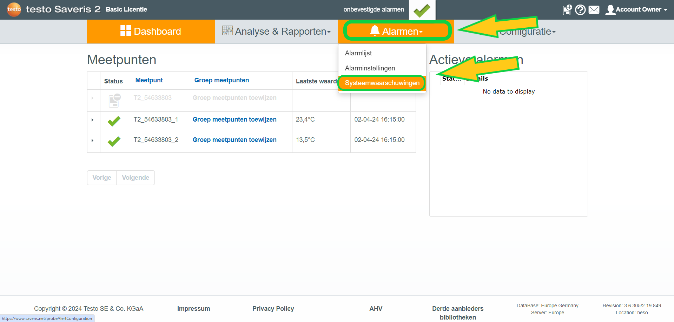
Task: Open the help question mark icon
Action: coord(580,10)
